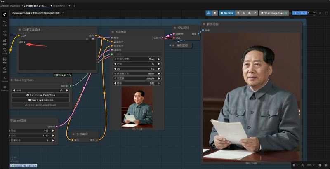Open the workflows sidebar icon

pos(5,50)
